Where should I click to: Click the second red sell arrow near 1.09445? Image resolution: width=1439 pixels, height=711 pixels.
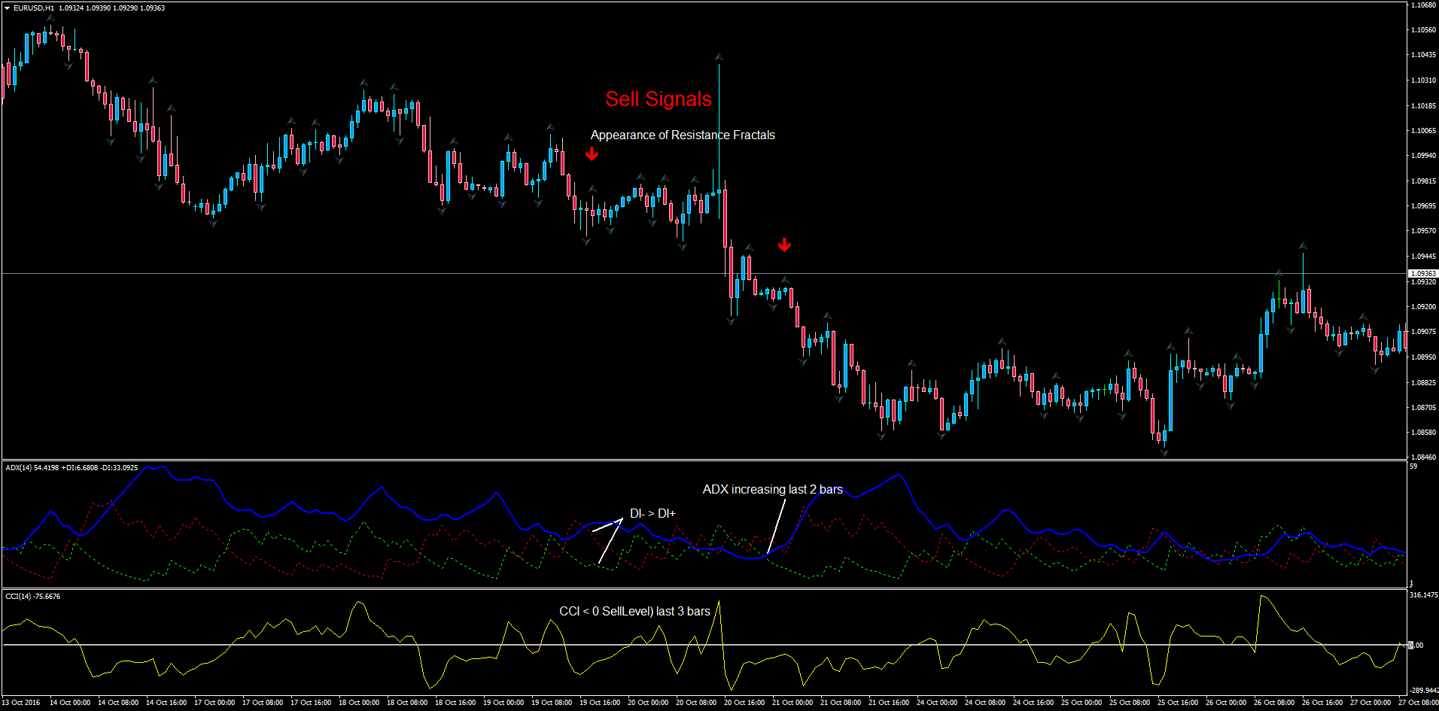coord(784,245)
